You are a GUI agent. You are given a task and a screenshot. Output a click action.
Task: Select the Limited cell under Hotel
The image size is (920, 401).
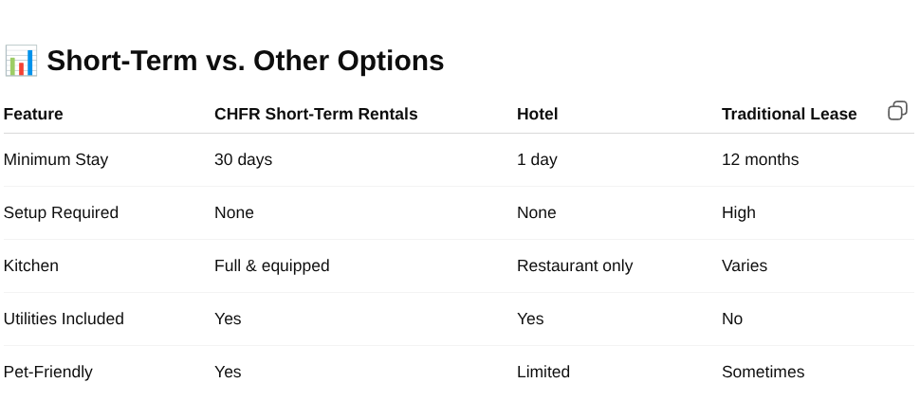pyautogui.click(x=543, y=372)
